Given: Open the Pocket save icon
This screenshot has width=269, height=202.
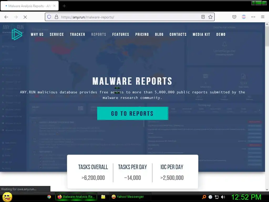Looking at the screenshot, I should [x=234, y=17].
